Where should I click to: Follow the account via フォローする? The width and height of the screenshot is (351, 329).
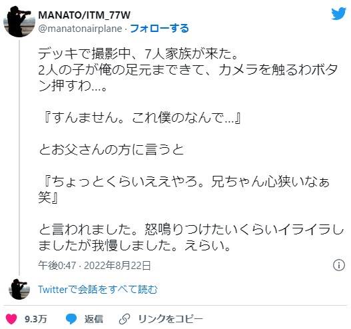point(160,29)
